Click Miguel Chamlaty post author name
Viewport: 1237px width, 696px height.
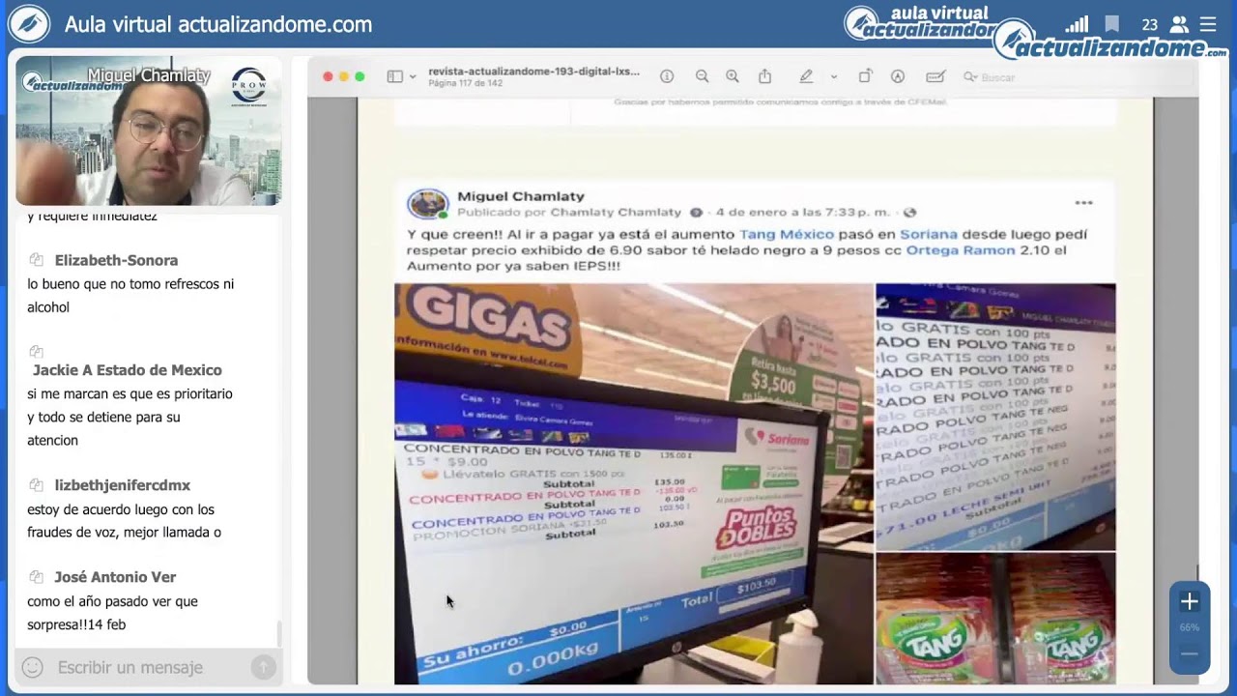click(520, 196)
